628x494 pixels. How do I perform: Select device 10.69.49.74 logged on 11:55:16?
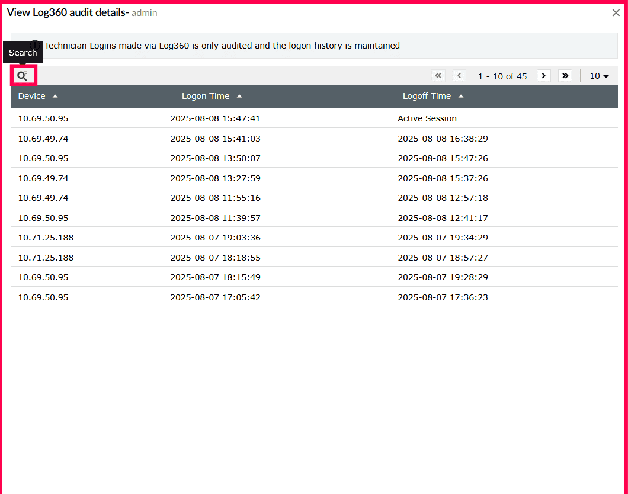pos(43,198)
